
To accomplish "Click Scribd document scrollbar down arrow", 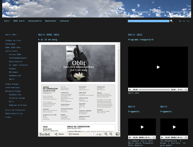I will point(119,131).
